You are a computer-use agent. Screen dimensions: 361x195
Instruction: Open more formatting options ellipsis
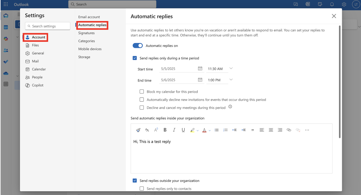[307, 130]
